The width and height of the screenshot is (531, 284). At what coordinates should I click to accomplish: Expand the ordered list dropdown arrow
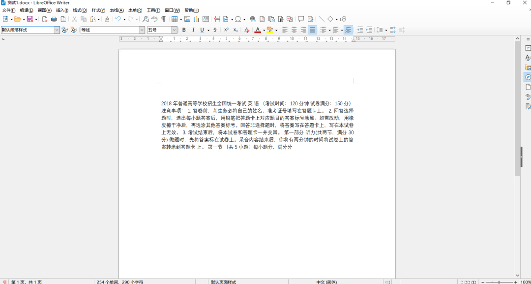point(342,30)
